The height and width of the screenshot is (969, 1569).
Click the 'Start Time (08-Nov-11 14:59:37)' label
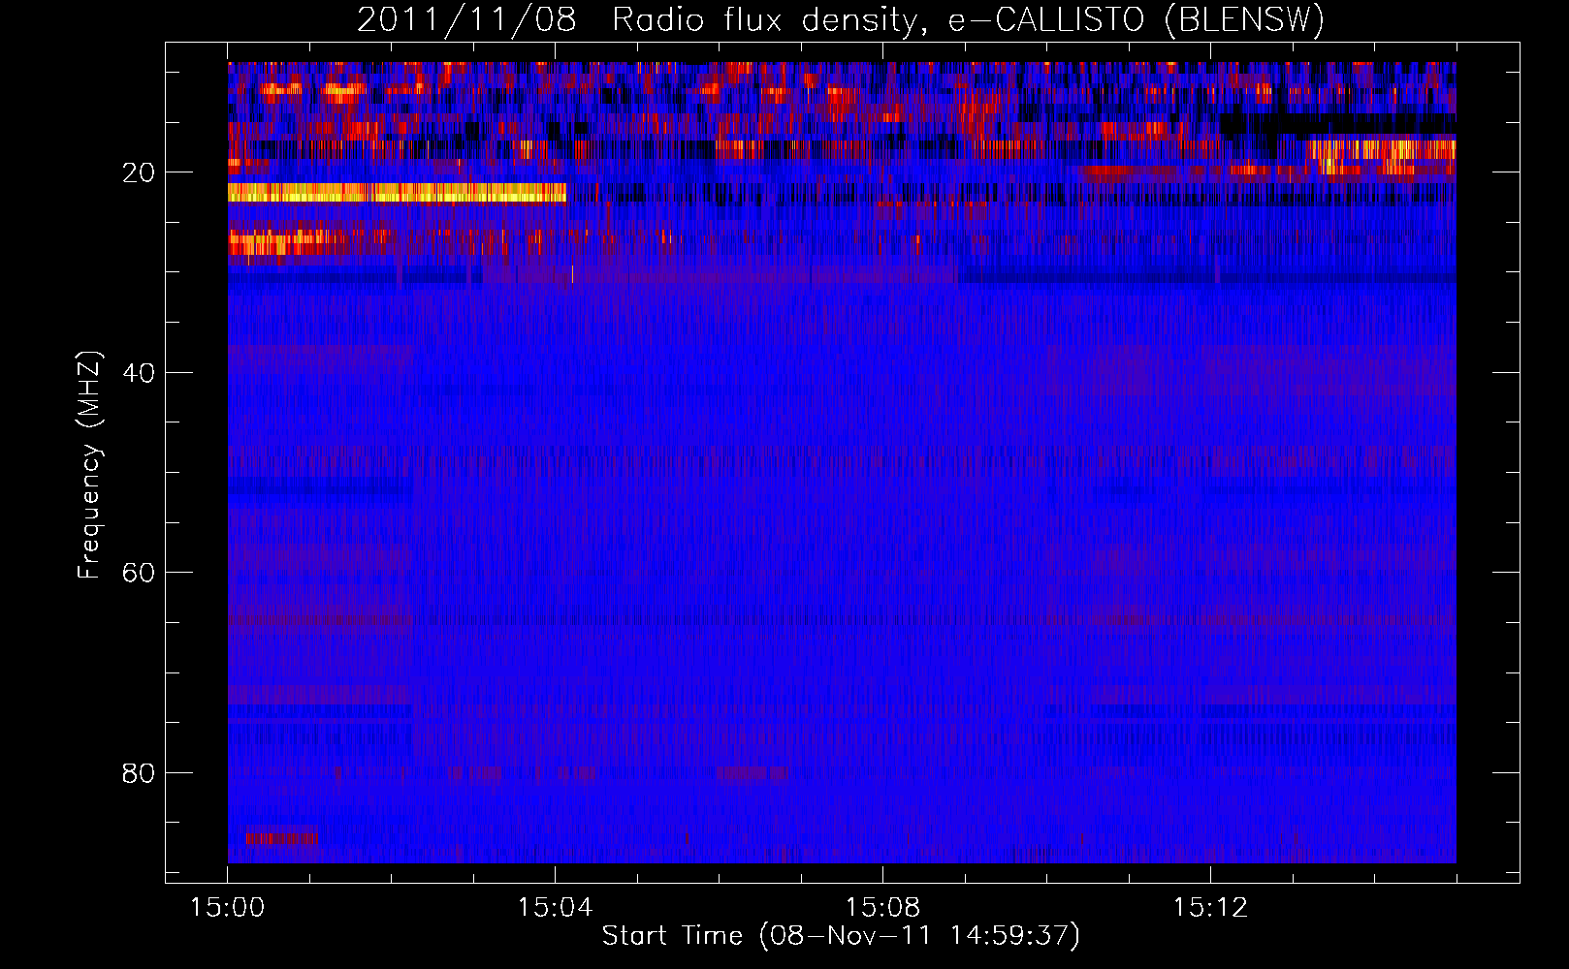[841, 936]
